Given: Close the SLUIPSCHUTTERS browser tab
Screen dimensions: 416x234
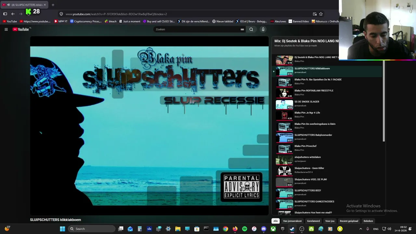Looking at the screenshot, I should click(45, 5).
